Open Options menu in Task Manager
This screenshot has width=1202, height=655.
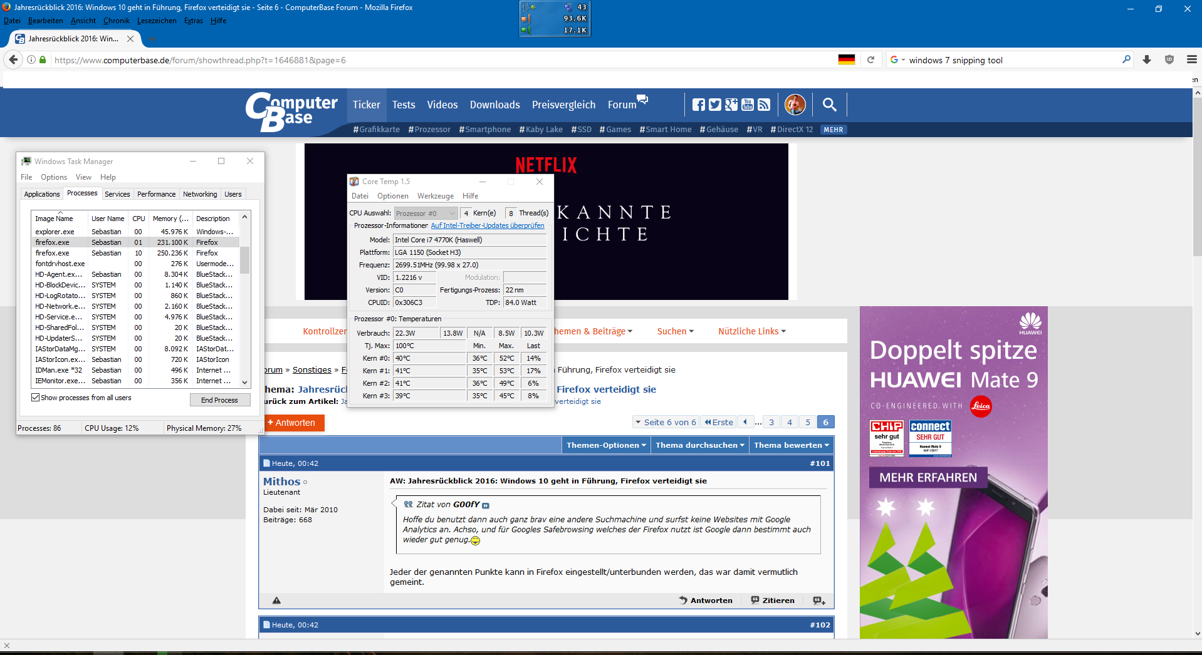(x=54, y=177)
